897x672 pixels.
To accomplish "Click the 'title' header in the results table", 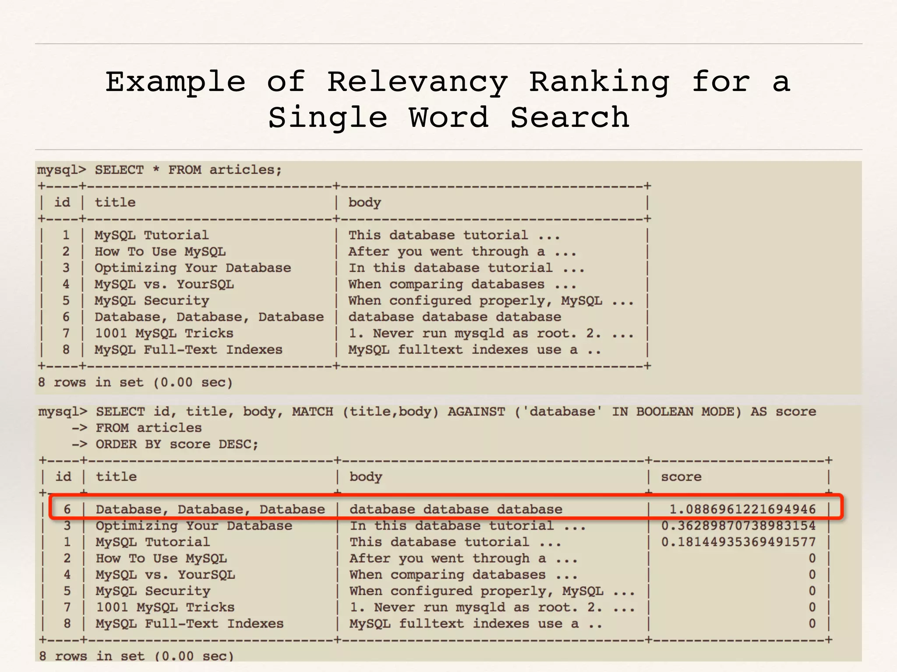I will point(117,476).
